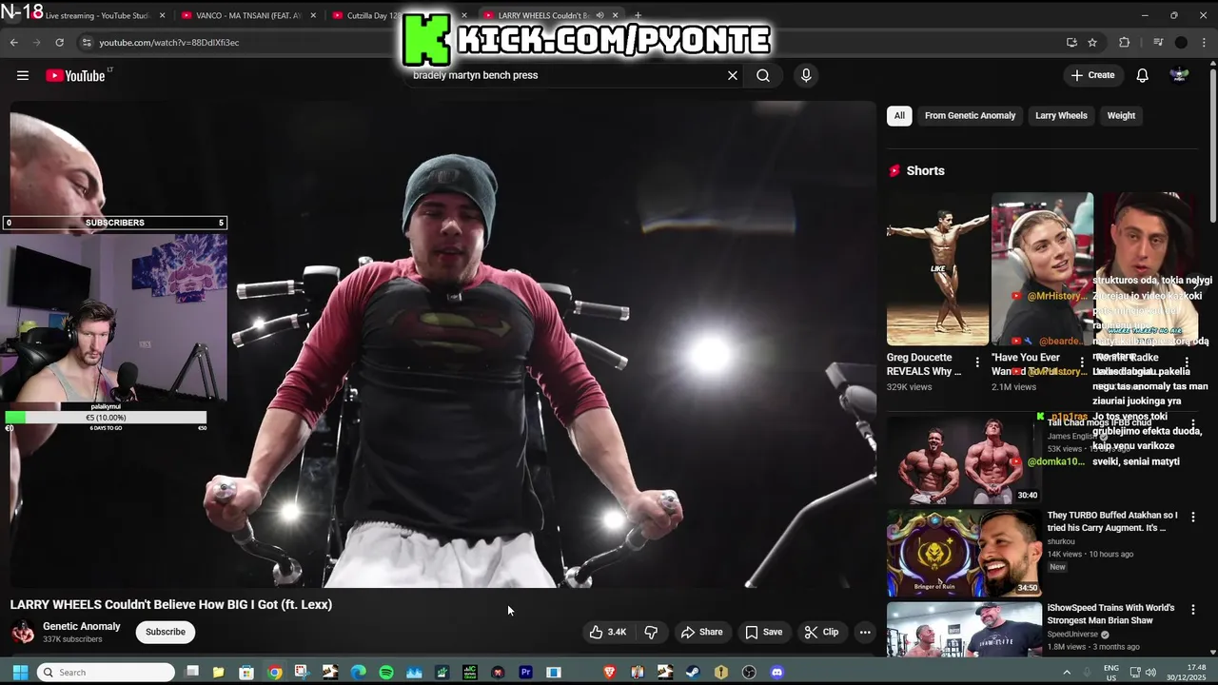Open the bodybuilder pose short thumbnail

click(x=938, y=269)
